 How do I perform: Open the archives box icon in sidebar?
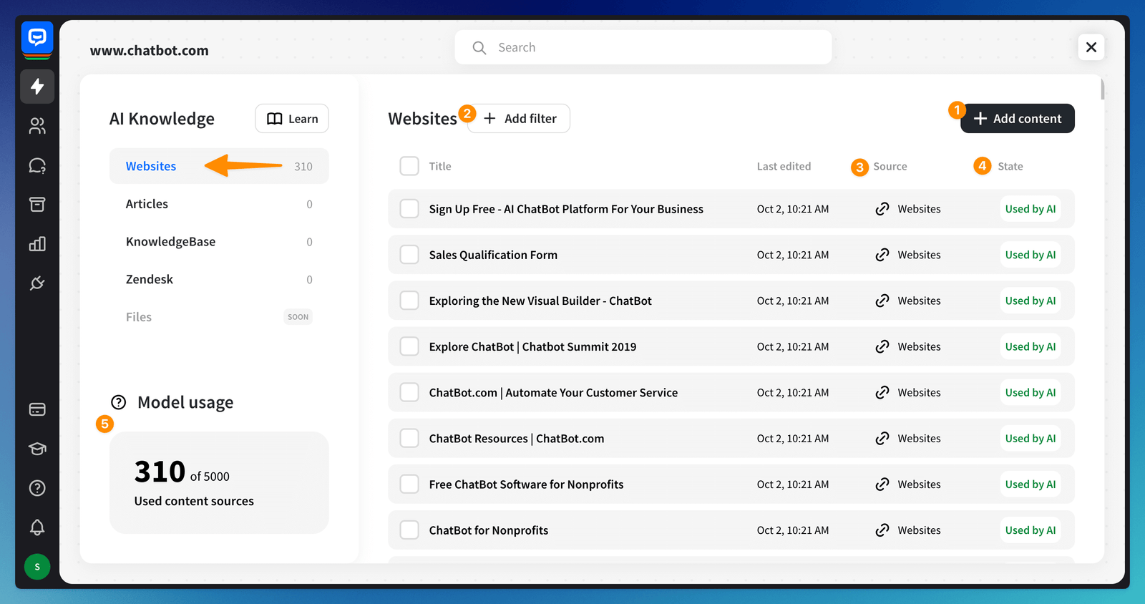point(37,205)
